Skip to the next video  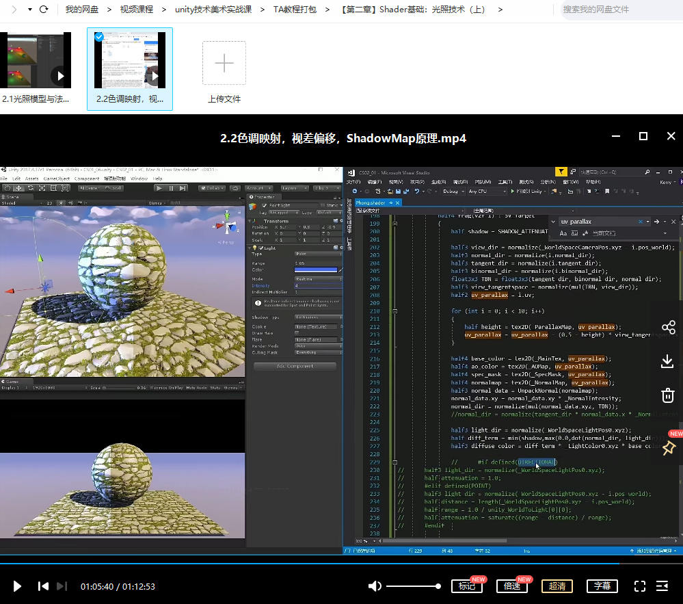click(x=62, y=586)
